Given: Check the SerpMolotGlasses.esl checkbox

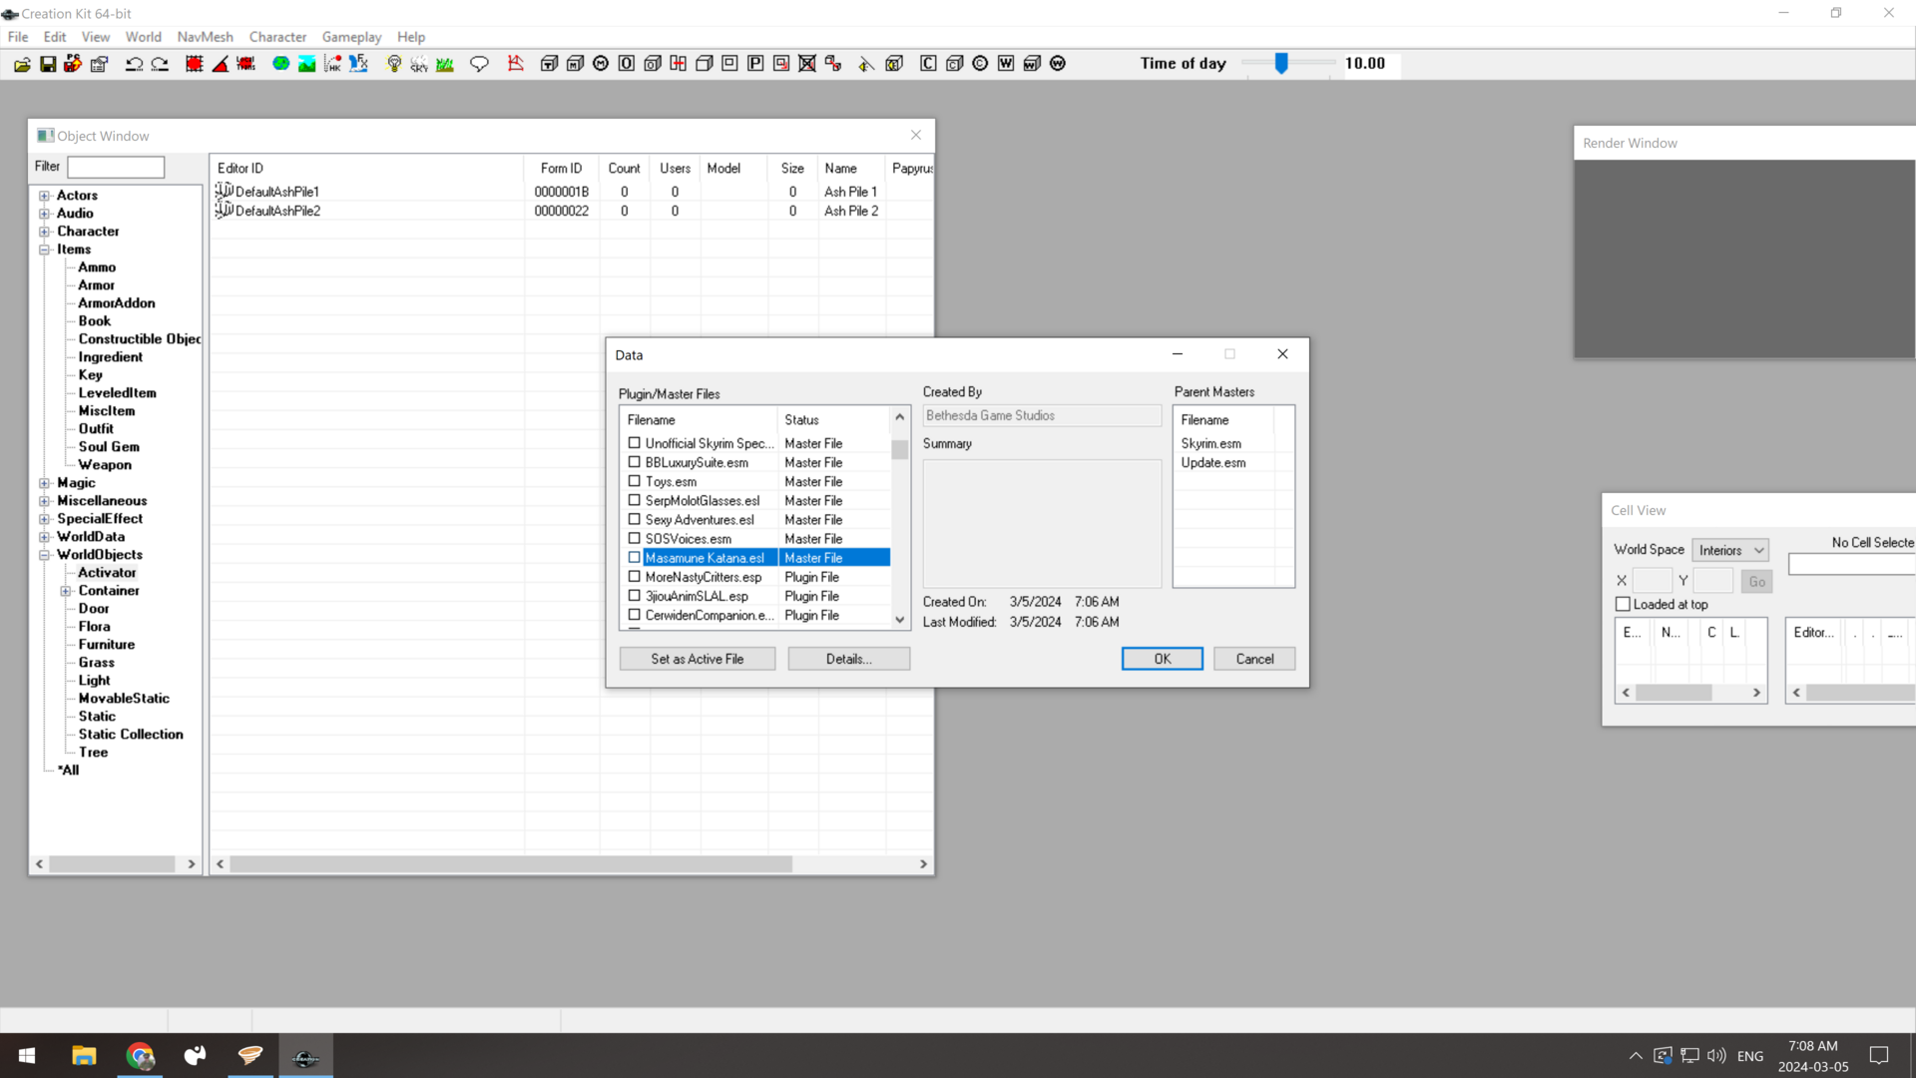Looking at the screenshot, I should click(x=634, y=500).
